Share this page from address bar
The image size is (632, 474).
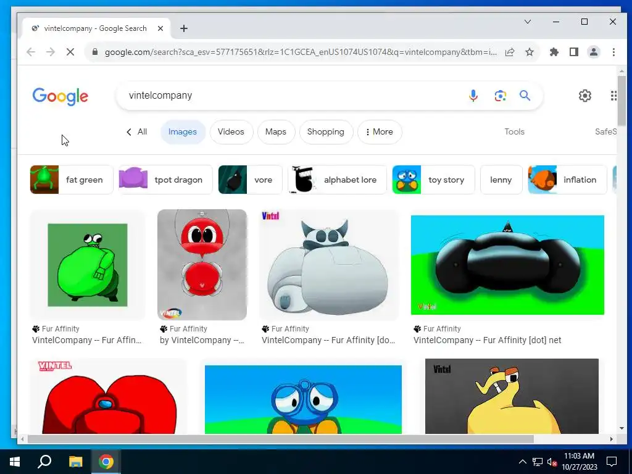pyautogui.click(x=510, y=52)
